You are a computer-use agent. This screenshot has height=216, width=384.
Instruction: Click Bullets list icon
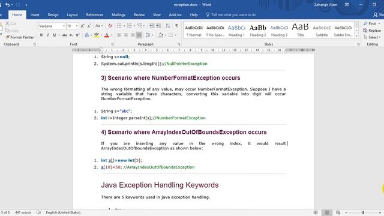point(119,26)
